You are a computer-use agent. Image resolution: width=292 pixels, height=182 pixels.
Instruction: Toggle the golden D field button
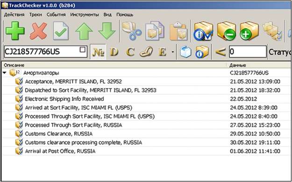pos(114,52)
